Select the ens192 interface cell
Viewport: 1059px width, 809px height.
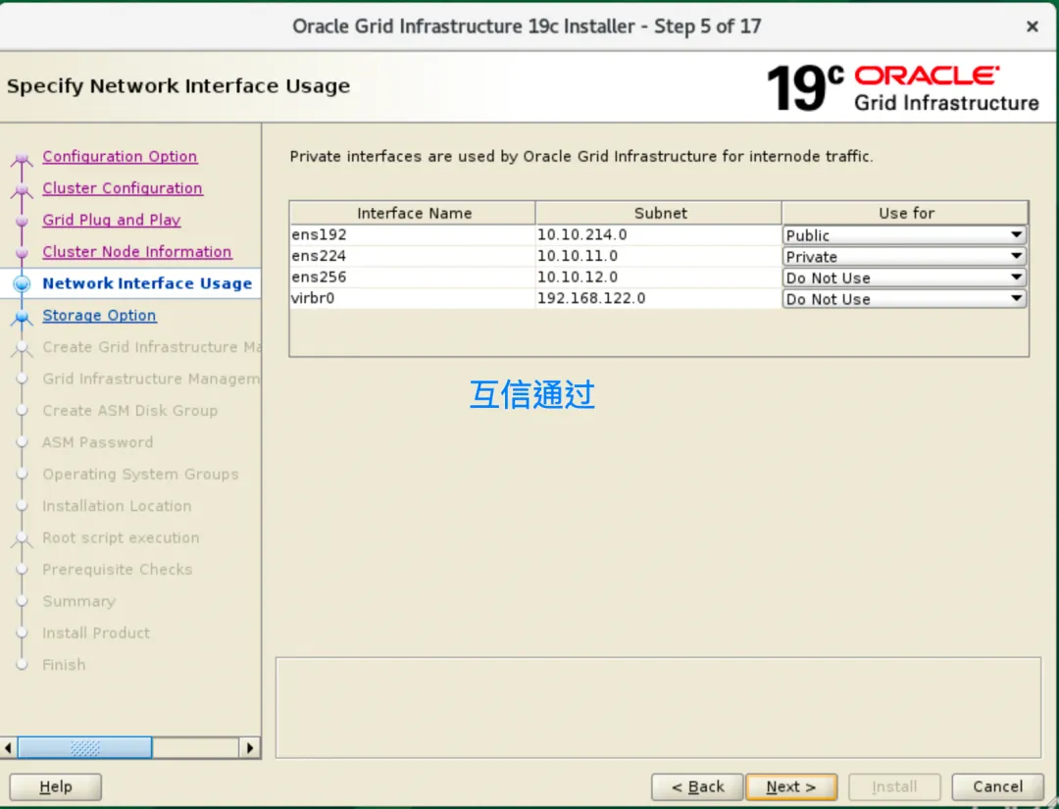click(413, 234)
